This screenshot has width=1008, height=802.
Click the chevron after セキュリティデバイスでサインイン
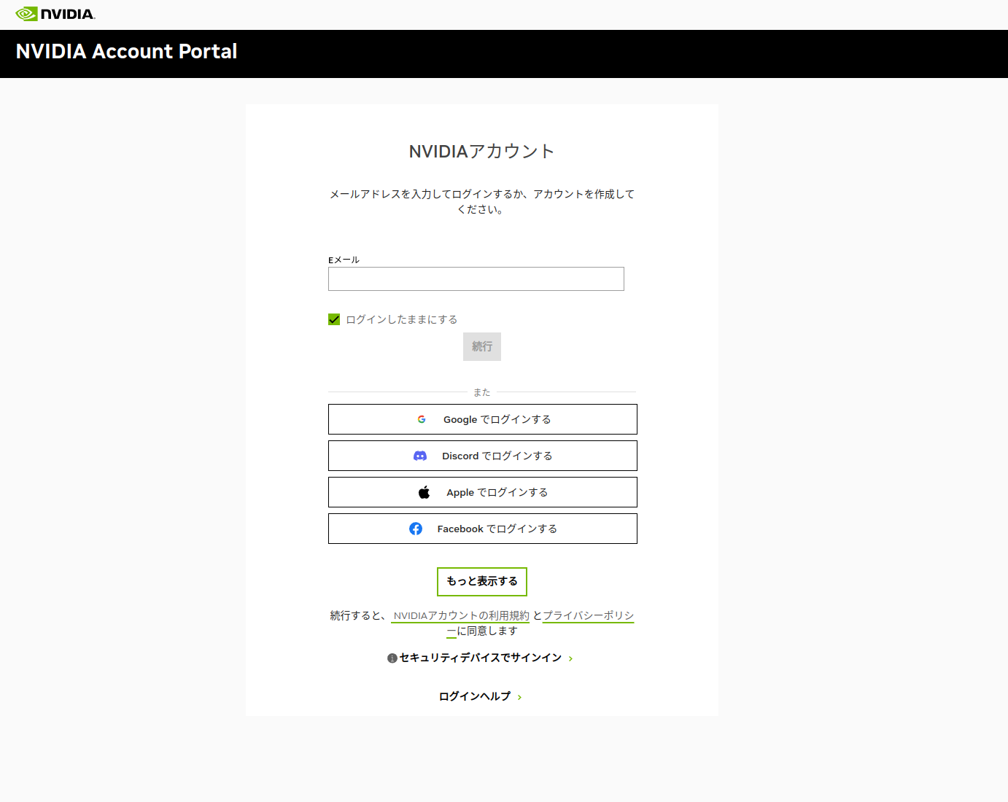[572, 658]
